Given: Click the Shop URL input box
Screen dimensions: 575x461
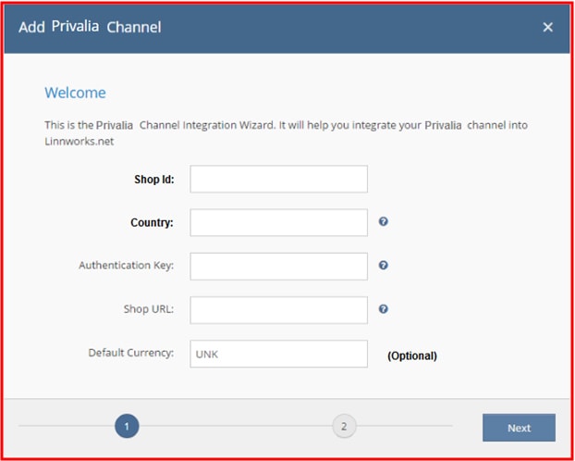Looking at the screenshot, I should coord(278,310).
